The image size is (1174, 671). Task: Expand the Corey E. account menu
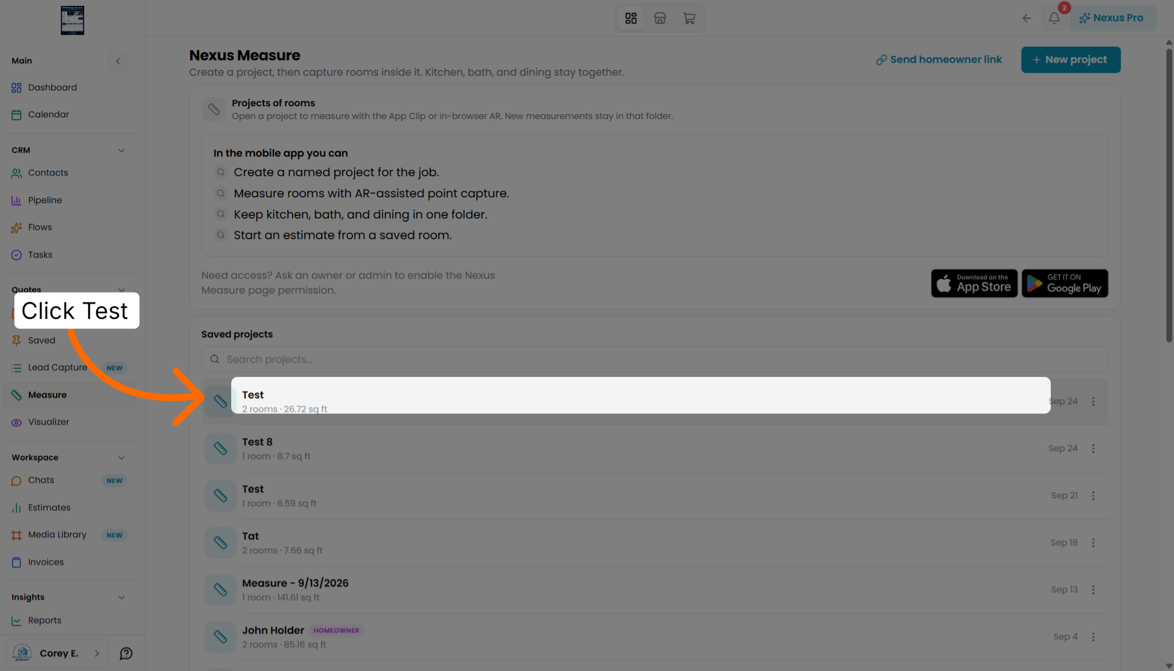(57, 653)
